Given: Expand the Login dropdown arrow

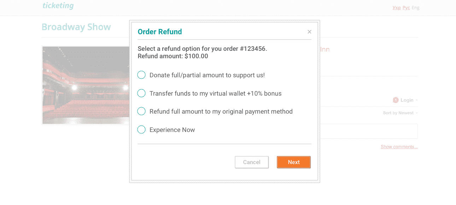Looking at the screenshot, I should coord(416,101).
